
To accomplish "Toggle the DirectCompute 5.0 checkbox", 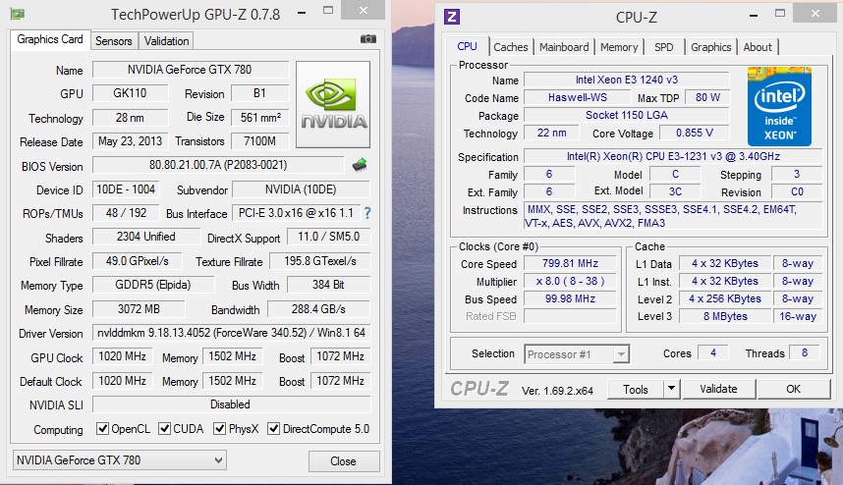I will (x=274, y=429).
